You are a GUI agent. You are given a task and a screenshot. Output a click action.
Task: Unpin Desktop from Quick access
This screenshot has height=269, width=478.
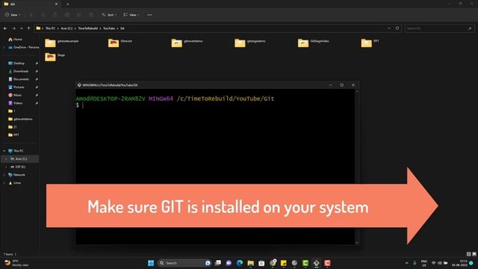click(37, 63)
